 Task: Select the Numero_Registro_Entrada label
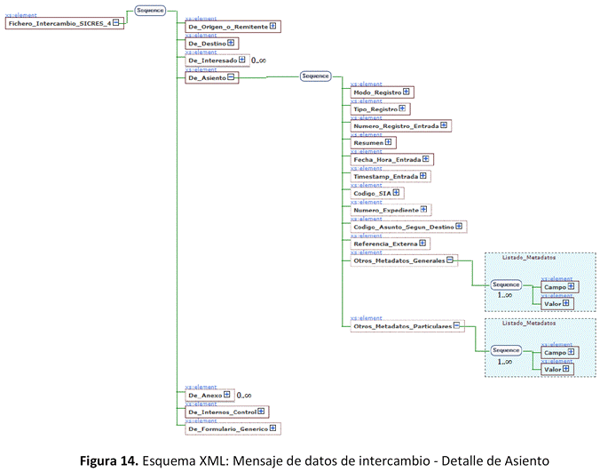coord(396,126)
